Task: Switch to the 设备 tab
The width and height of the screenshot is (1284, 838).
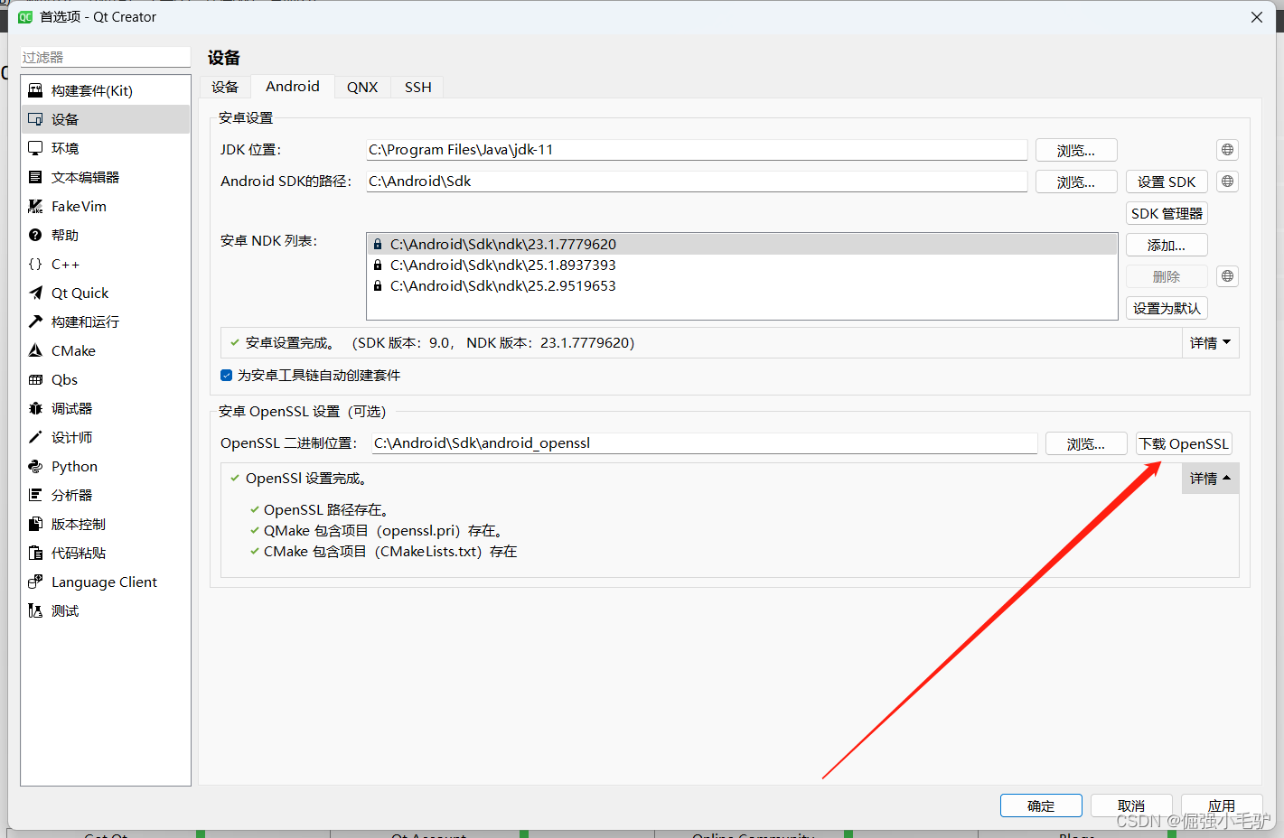Action: 225,87
